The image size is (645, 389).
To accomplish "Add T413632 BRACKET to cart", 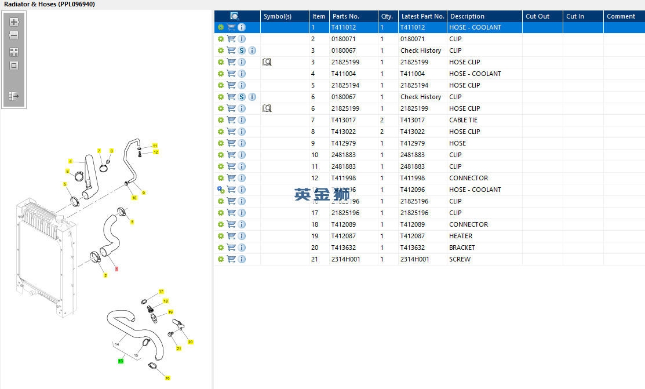I will (232, 248).
